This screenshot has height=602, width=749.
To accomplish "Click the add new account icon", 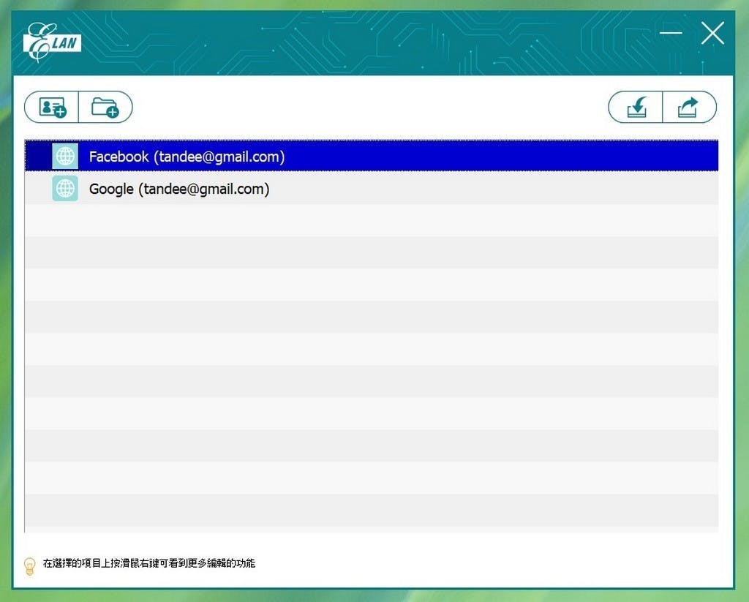I will point(52,108).
